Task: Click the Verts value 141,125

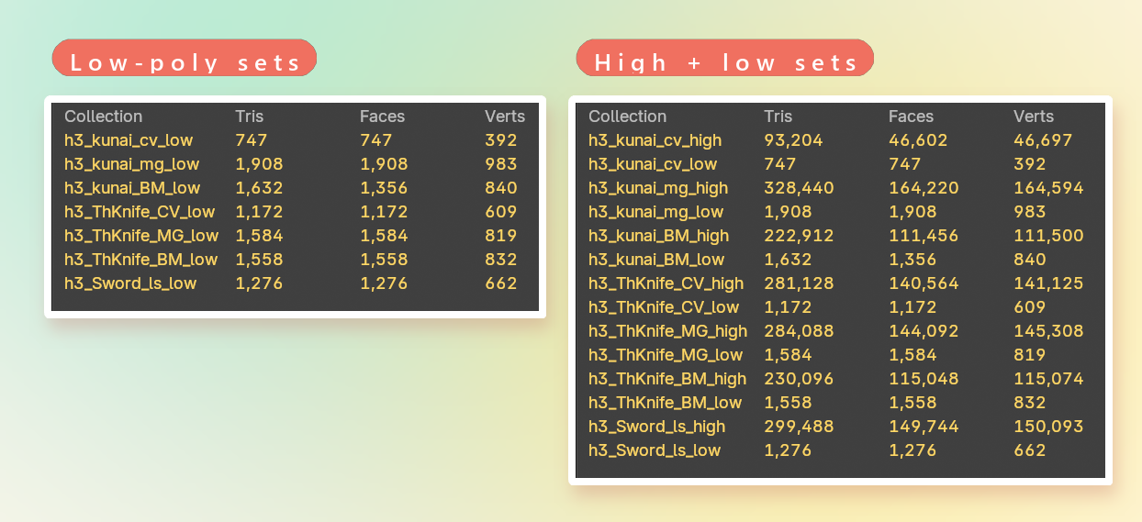Action: click(x=1048, y=283)
